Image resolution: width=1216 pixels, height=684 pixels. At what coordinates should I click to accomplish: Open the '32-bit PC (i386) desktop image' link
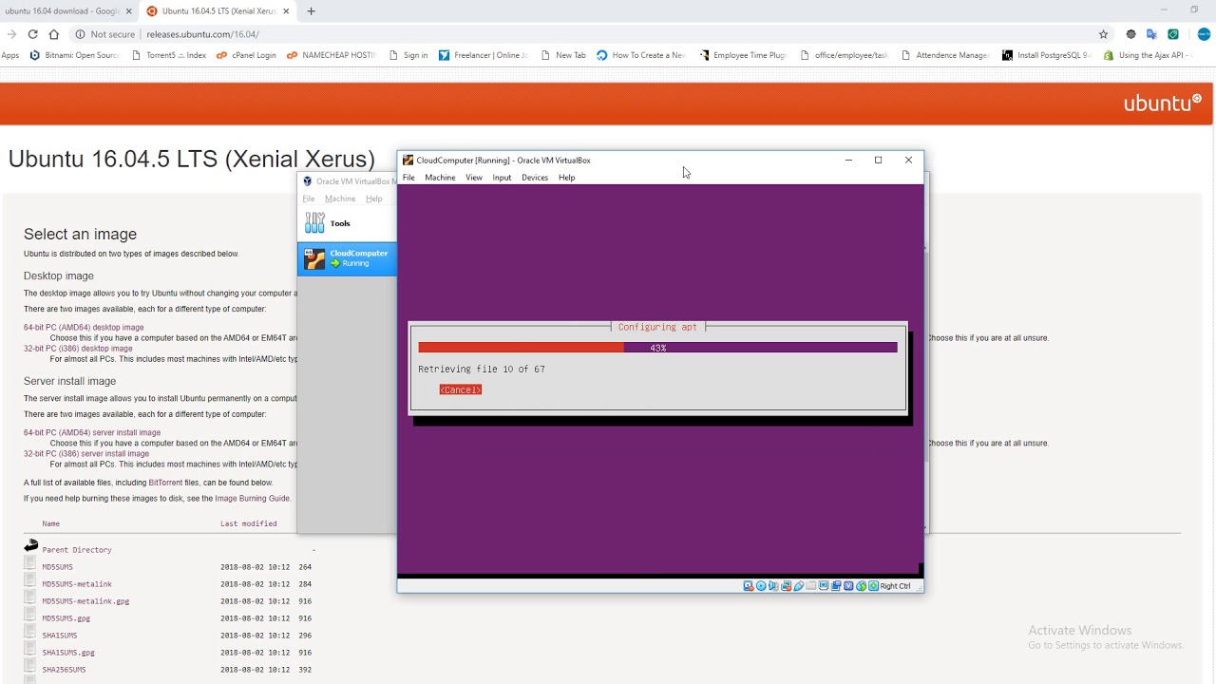[x=78, y=348]
